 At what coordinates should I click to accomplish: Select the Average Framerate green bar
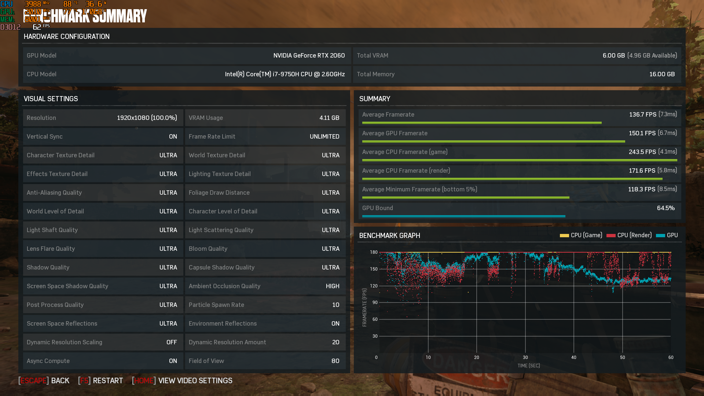tap(482, 123)
